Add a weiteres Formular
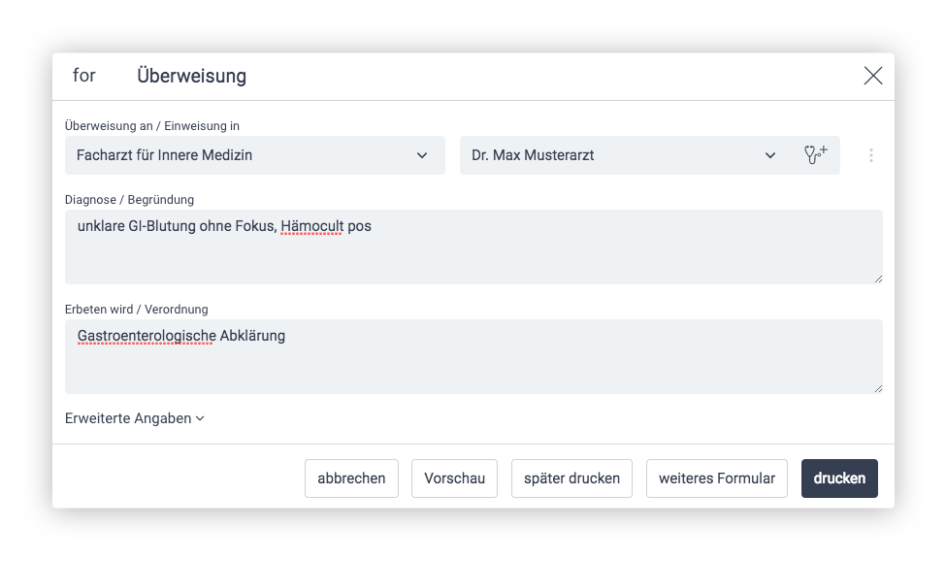The width and height of the screenshot is (946, 561). click(x=717, y=478)
